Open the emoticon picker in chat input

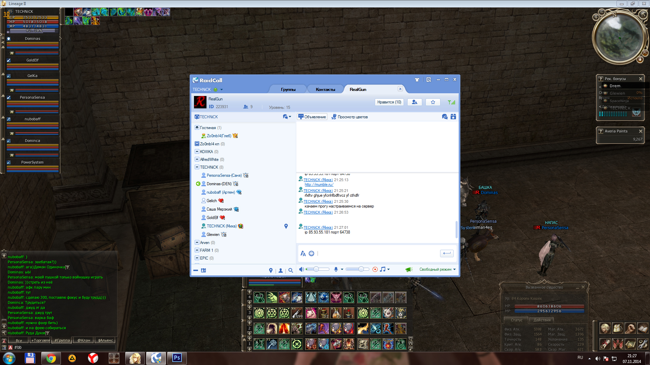click(x=311, y=253)
